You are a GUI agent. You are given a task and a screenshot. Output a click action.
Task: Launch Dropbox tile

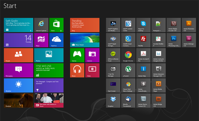[113, 100]
